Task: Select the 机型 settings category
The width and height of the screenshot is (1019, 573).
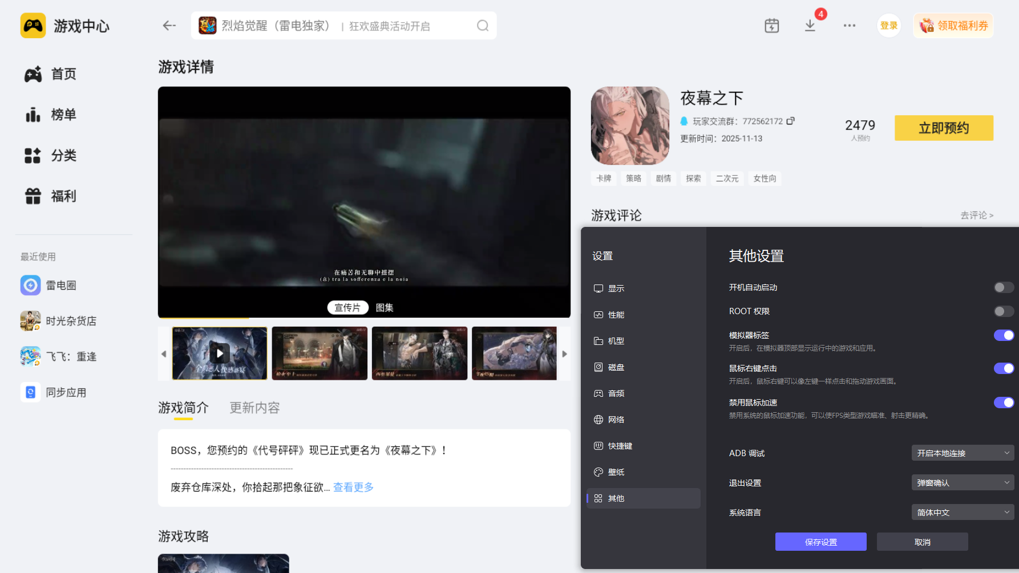Action: click(x=615, y=340)
